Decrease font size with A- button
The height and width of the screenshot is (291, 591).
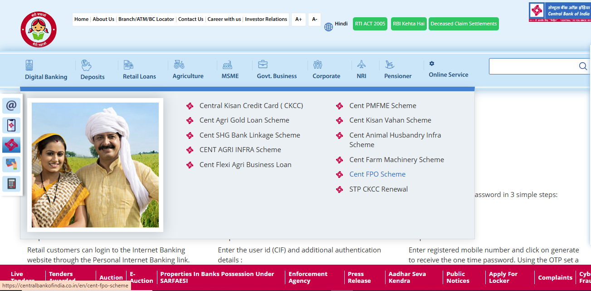(314, 20)
